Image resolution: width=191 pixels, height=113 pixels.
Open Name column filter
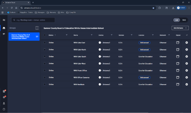91,35
